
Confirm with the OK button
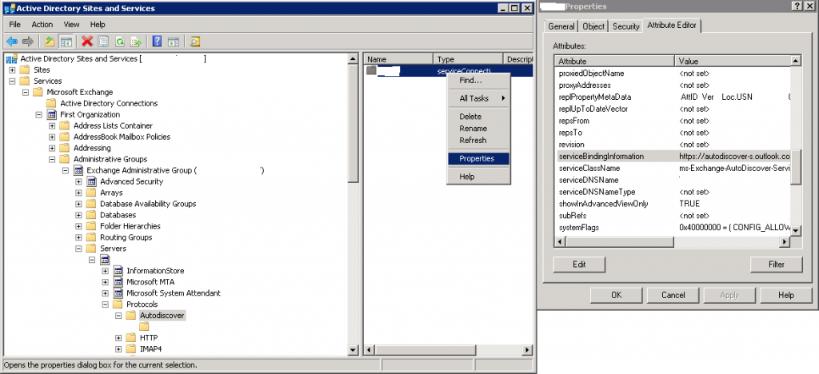(617, 295)
